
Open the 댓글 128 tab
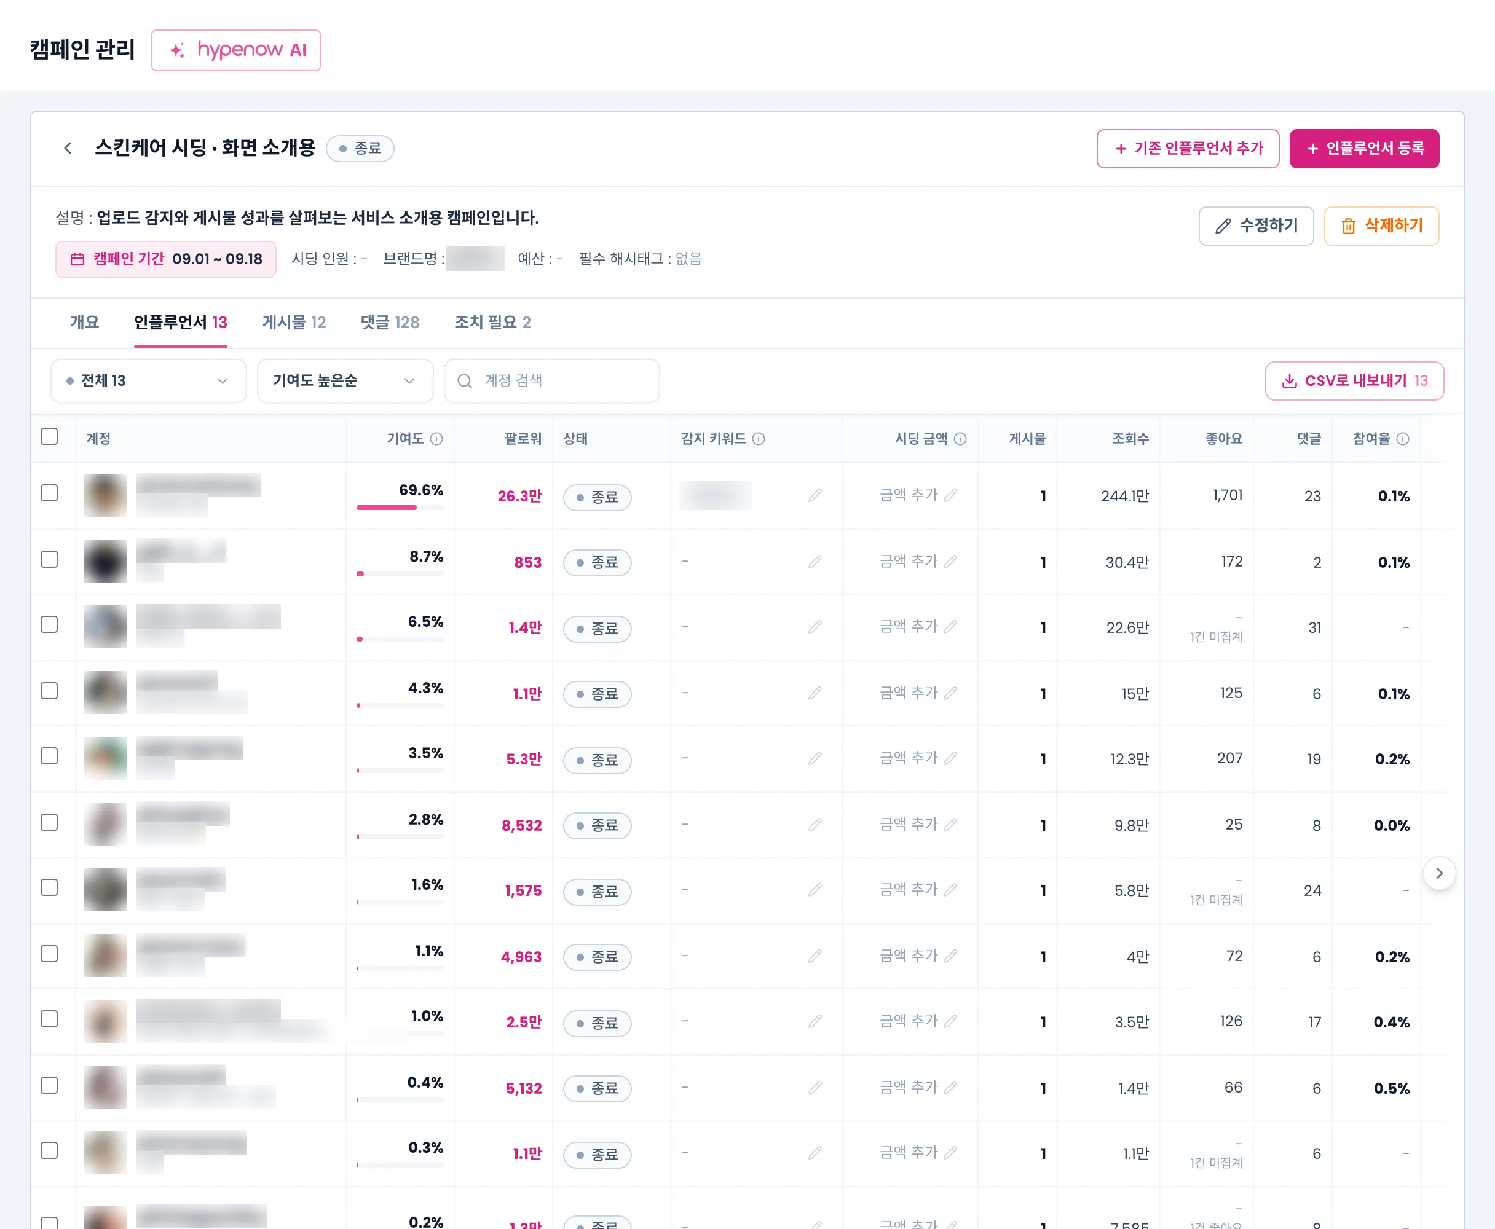[x=390, y=323]
